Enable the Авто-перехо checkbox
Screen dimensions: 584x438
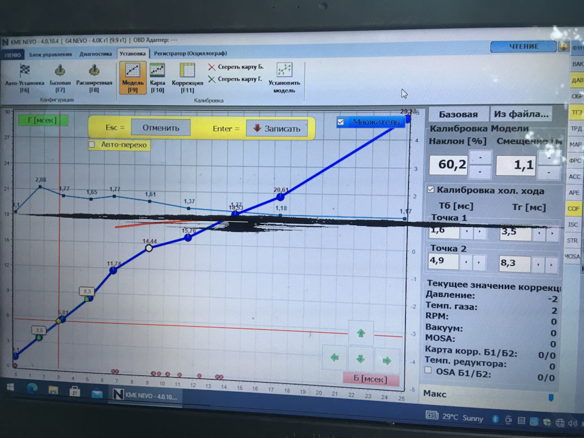[x=92, y=145]
